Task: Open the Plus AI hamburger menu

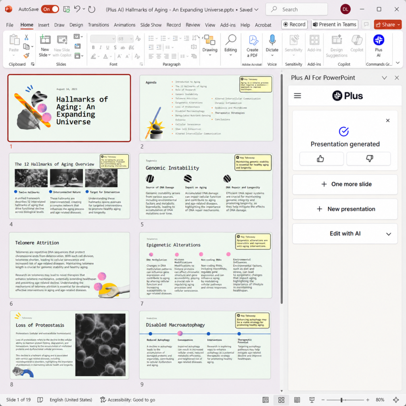Action: [x=297, y=96]
